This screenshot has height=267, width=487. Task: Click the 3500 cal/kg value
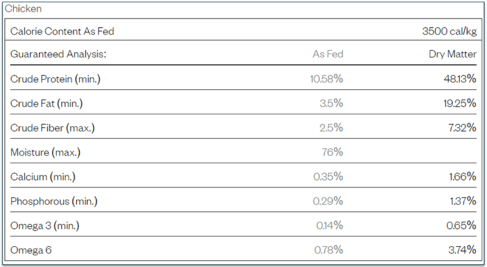pyautogui.click(x=449, y=31)
